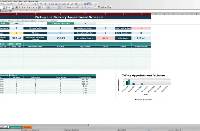Screen dimensions: 200x131
Task: Expand the Border Style dropdown arrow
Action: [x=101, y=7]
